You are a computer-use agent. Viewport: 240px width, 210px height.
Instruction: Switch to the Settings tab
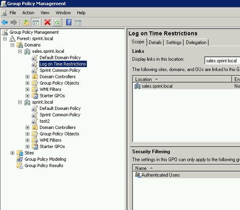(x=174, y=43)
